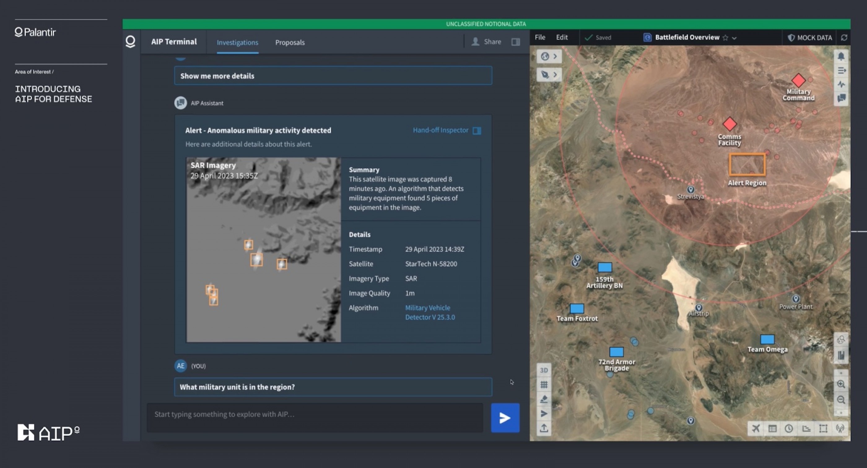The height and width of the screenshot is (468, 867).
Task: Refresh the map with the reload icon
Action: point(844,38)
